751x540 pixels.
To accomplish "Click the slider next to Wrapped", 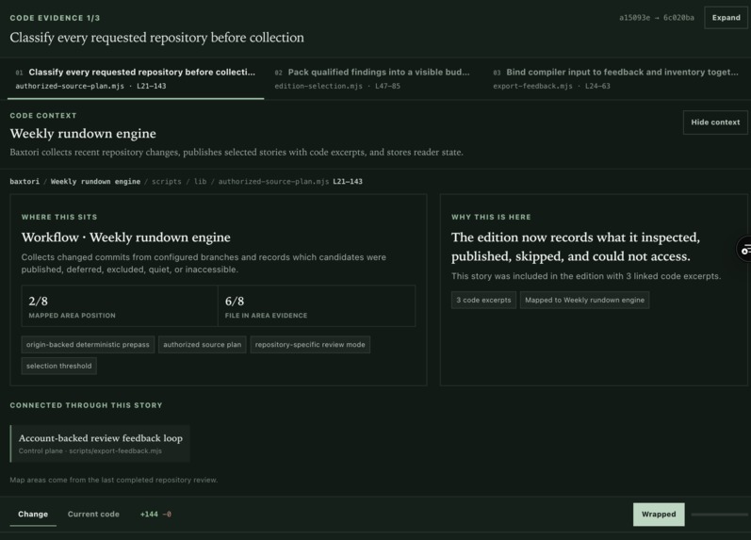I will click(719, 515).
